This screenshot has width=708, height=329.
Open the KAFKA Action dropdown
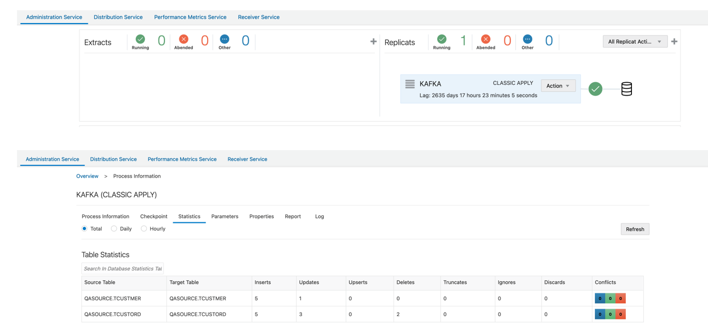click(558, 86)
